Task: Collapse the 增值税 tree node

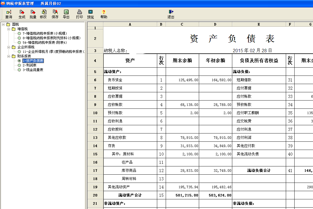Action: tap(8, 29)
